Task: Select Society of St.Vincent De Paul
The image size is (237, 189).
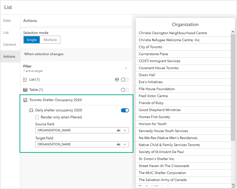Action: [183, 152]
